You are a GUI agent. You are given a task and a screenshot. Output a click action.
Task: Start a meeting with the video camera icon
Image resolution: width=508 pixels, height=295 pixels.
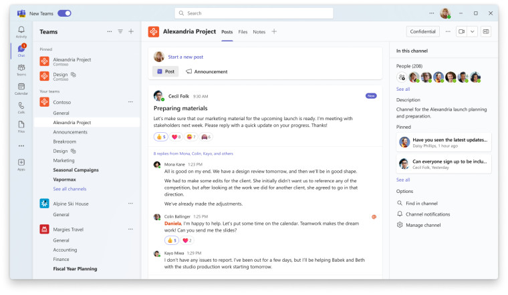[x=462, y=31]
